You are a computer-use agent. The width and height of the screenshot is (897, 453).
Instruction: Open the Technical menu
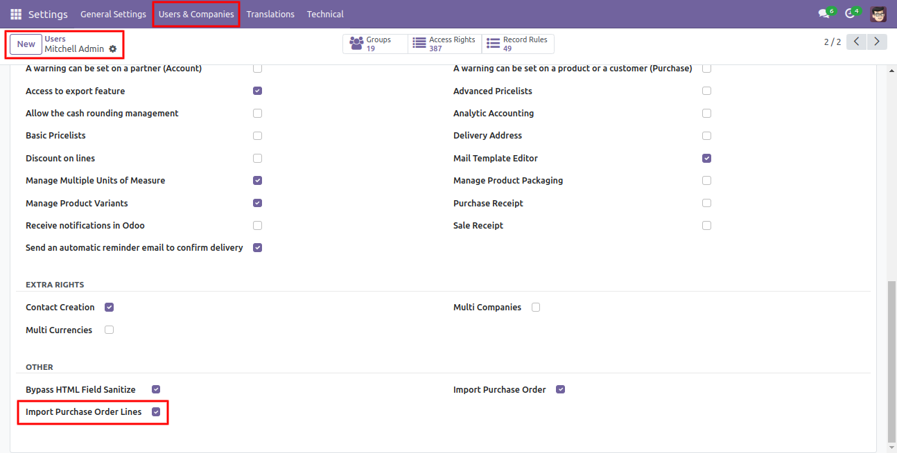[x=325, y=14]
